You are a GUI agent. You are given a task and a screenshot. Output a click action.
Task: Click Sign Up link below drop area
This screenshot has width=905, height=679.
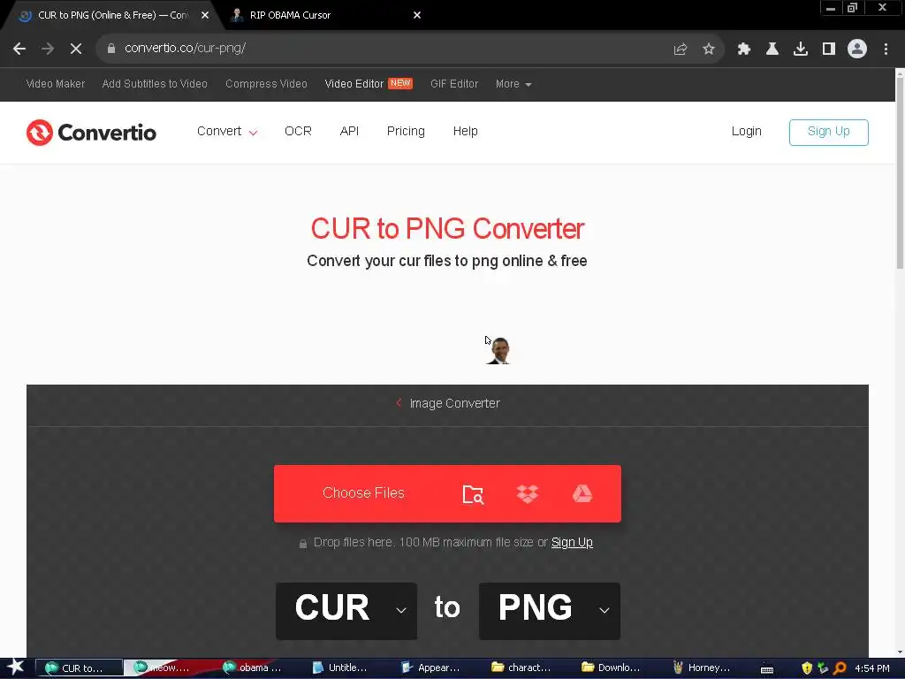pos(572,542)
